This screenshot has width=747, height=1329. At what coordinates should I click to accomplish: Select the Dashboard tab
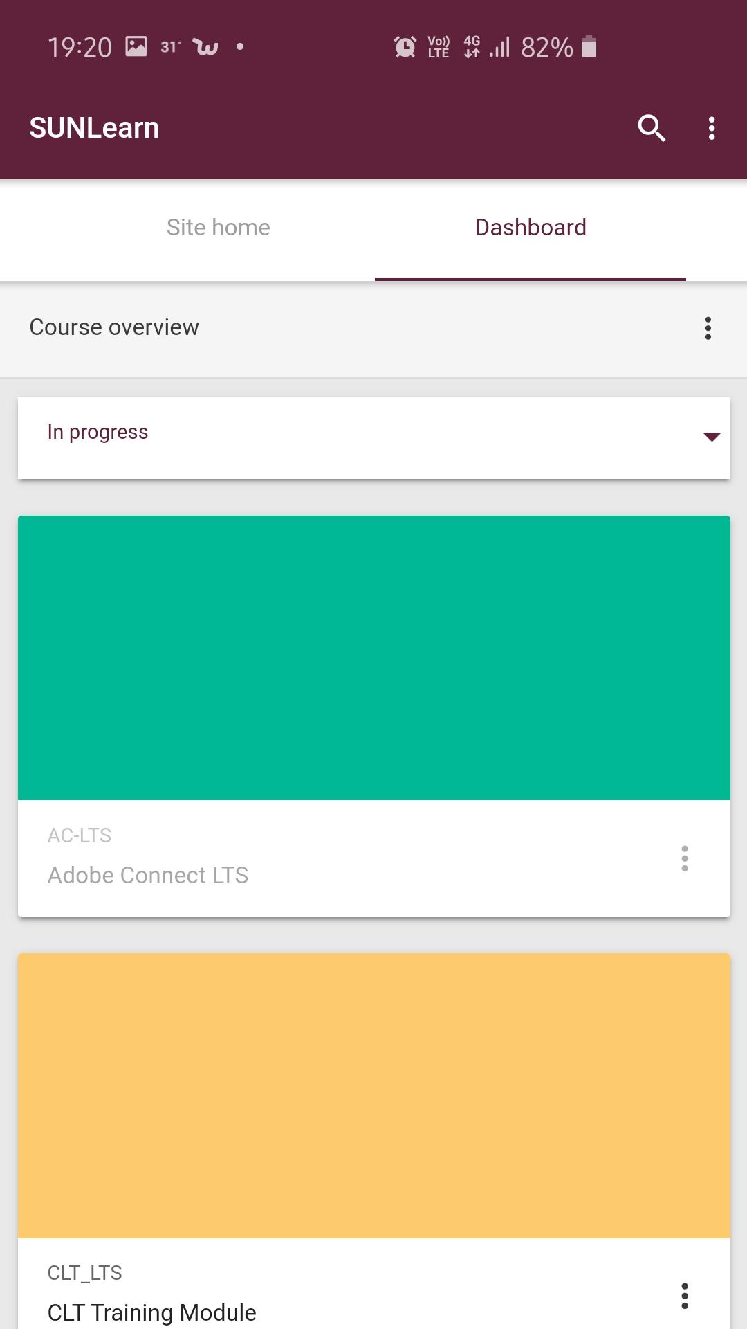pyautogui.click(x=531, y=228)
